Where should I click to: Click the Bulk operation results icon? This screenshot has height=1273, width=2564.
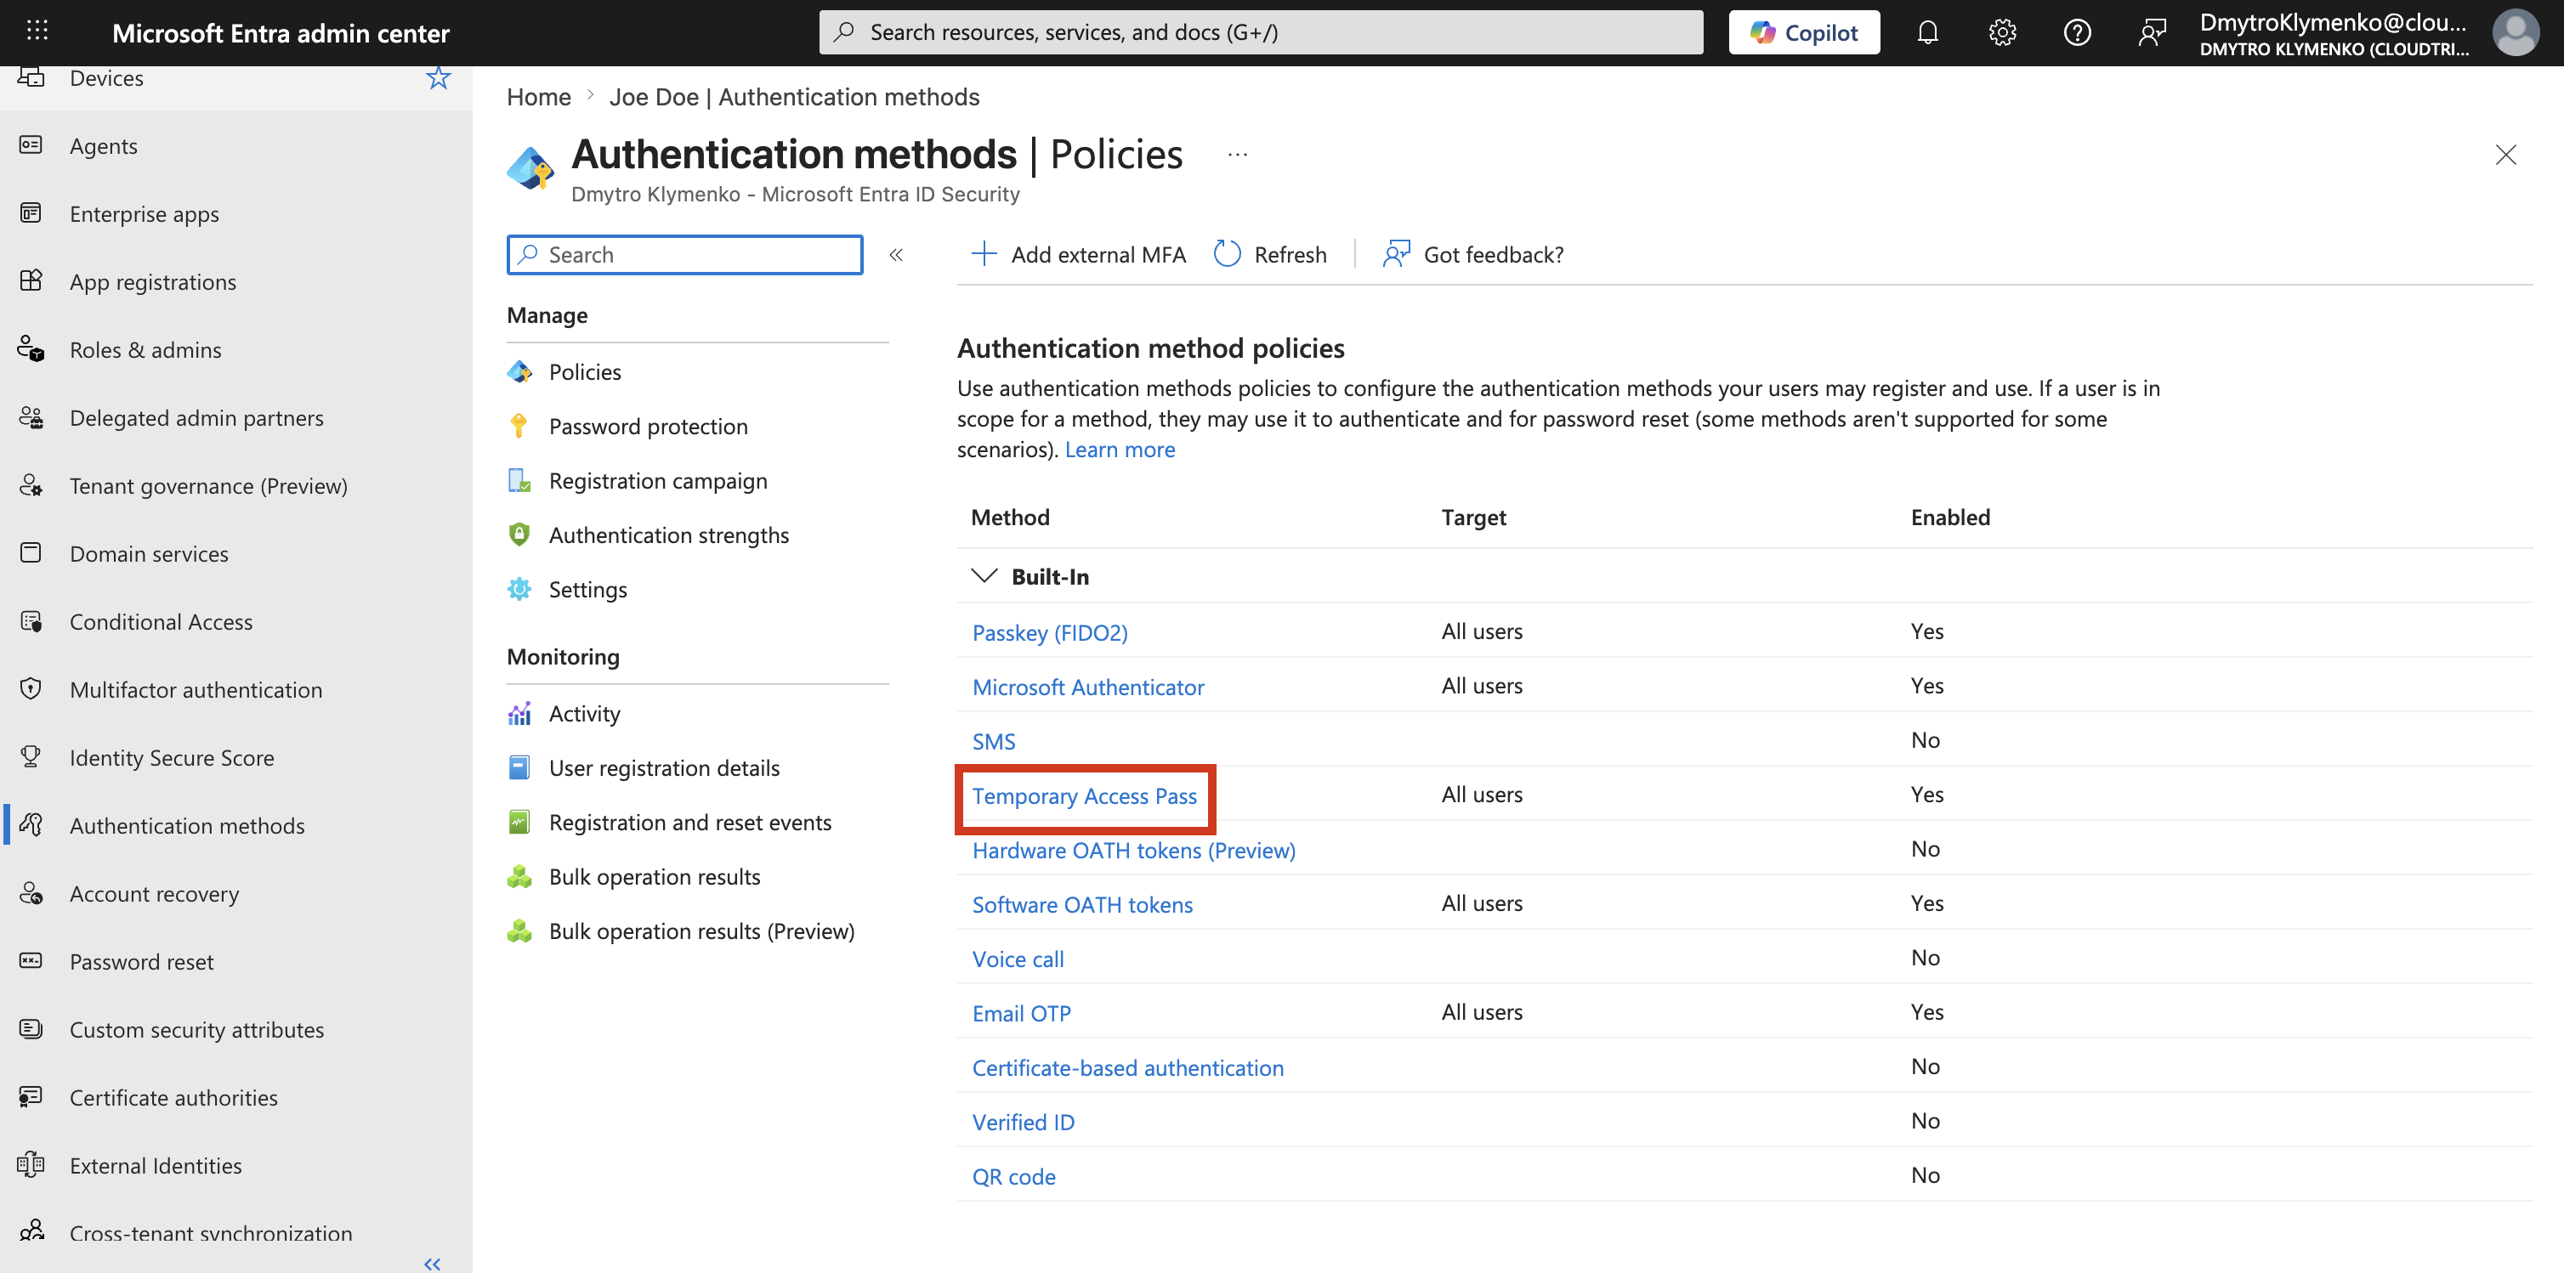519,877
